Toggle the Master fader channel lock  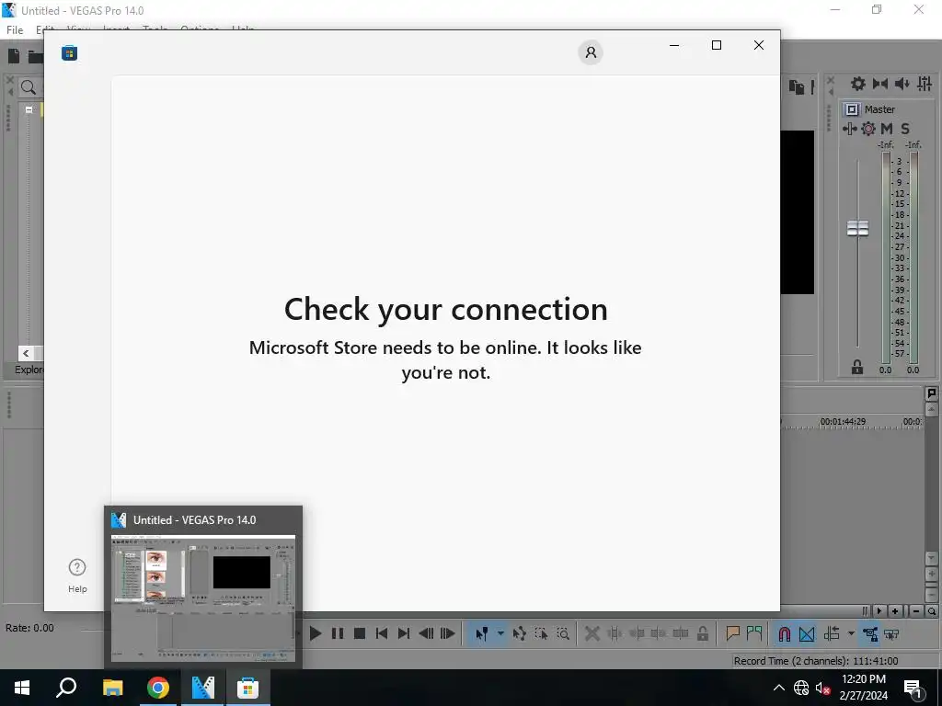[x=857, y=367]
